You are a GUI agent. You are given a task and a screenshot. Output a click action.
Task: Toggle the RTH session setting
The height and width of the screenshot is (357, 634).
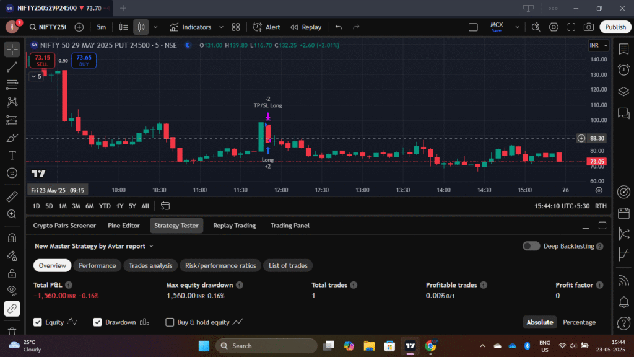[x=601, y=206]
